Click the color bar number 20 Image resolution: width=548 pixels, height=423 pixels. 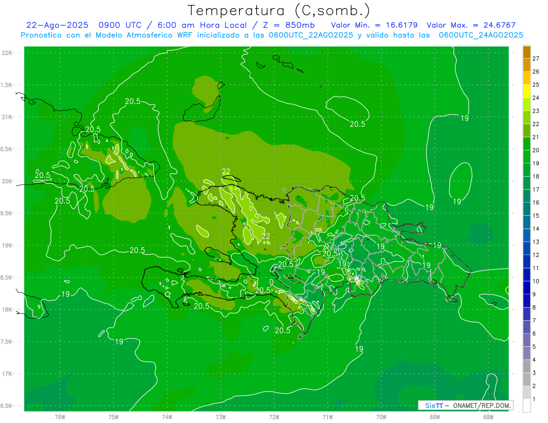[x=536, y=150]
